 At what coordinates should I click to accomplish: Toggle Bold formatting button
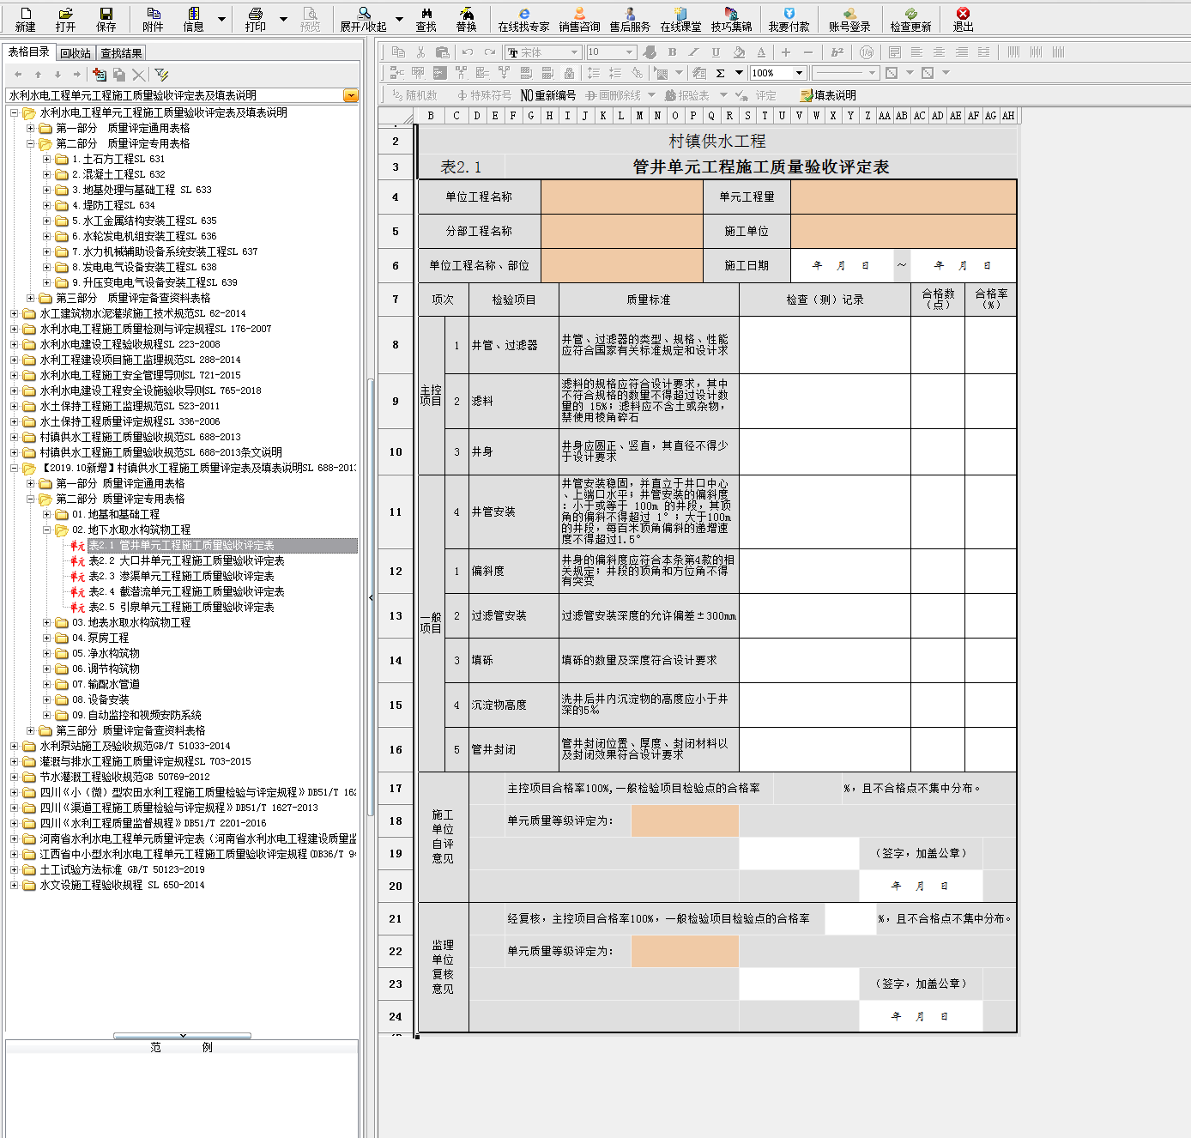[x=672, y=52]
